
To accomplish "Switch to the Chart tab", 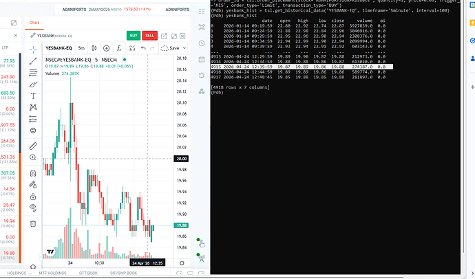I will point(34,23).
